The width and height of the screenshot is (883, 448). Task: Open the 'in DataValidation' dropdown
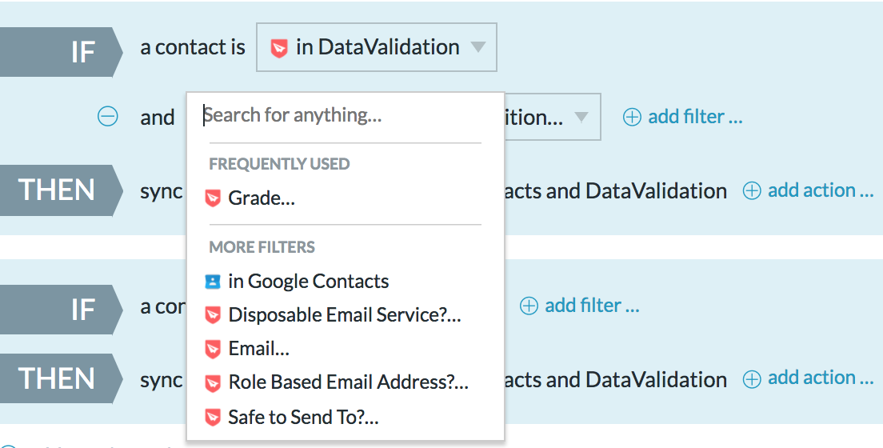(376, 47)
